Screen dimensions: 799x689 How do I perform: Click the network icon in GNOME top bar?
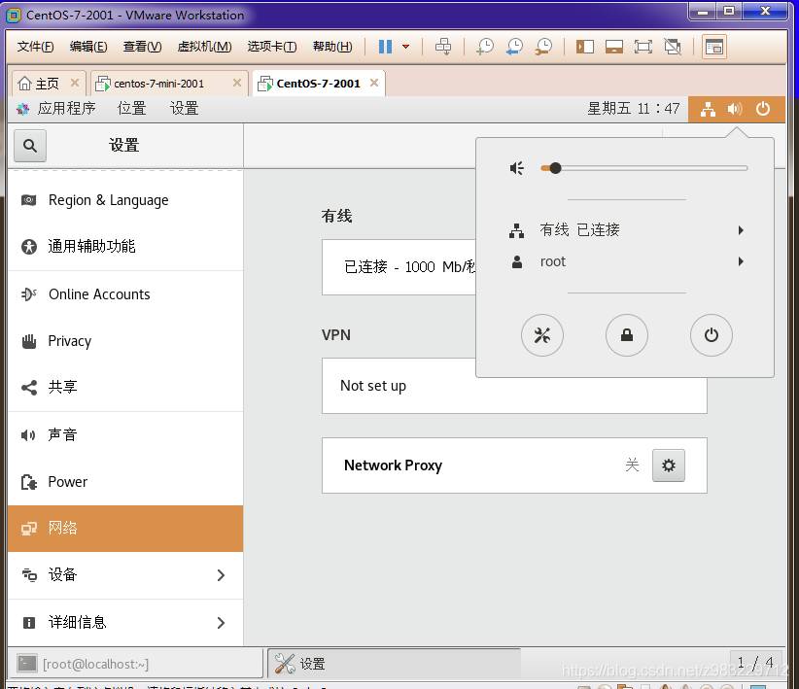tap(708, 109)
